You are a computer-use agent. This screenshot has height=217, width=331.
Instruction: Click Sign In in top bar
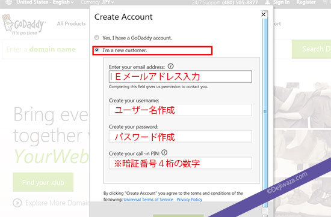click(x=282, y=2)
